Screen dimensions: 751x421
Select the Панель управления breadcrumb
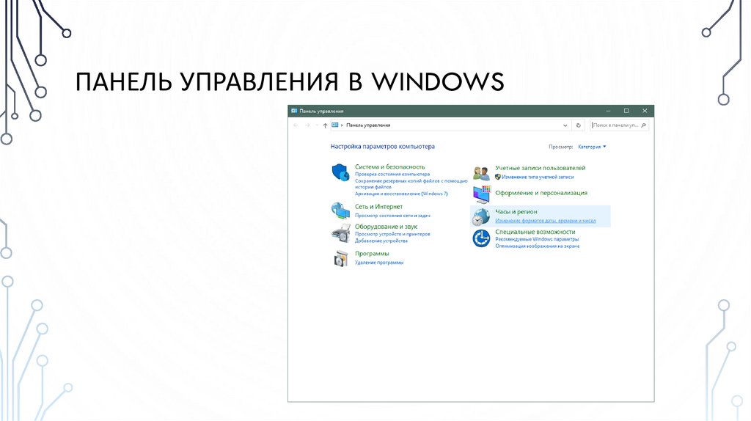coord(368,125)
